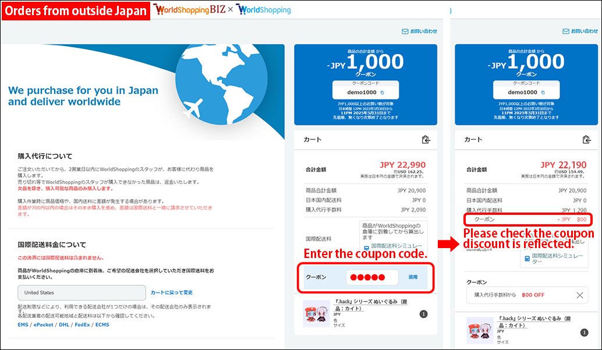Image resolution: width=602 pixels, height=350 pixels.
Task: Click the return-to-cart icon in the JPY 22,990 panel
Action: [x=426, y=140]
